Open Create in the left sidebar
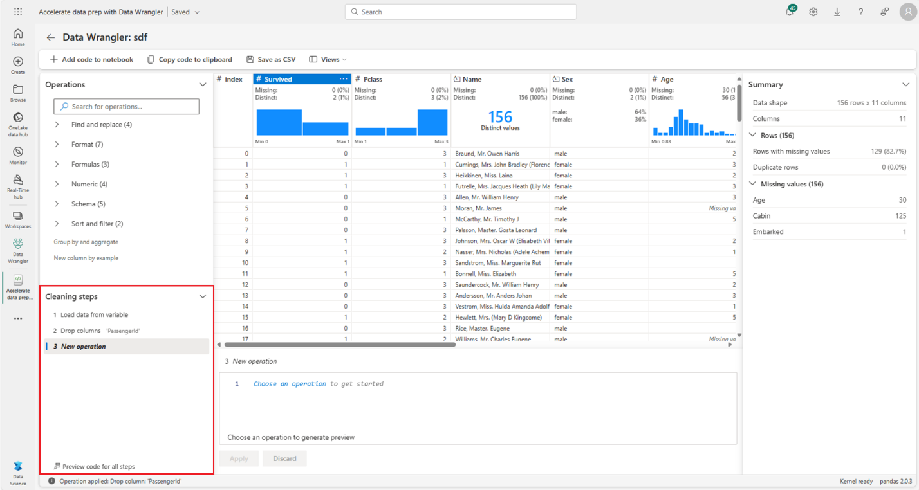919x490 pixels. pyautogui.click(x=18, y=65)
